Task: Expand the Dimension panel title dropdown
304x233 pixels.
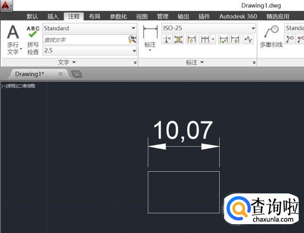Action: click(195, 62)
